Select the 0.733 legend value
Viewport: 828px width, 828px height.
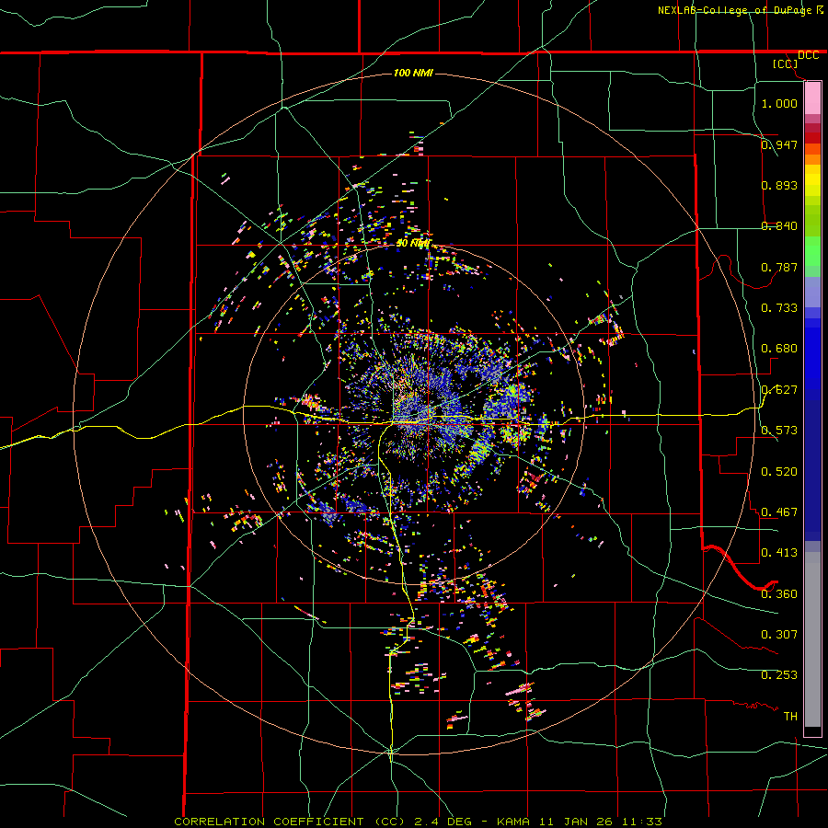click(x=779, y=307)
